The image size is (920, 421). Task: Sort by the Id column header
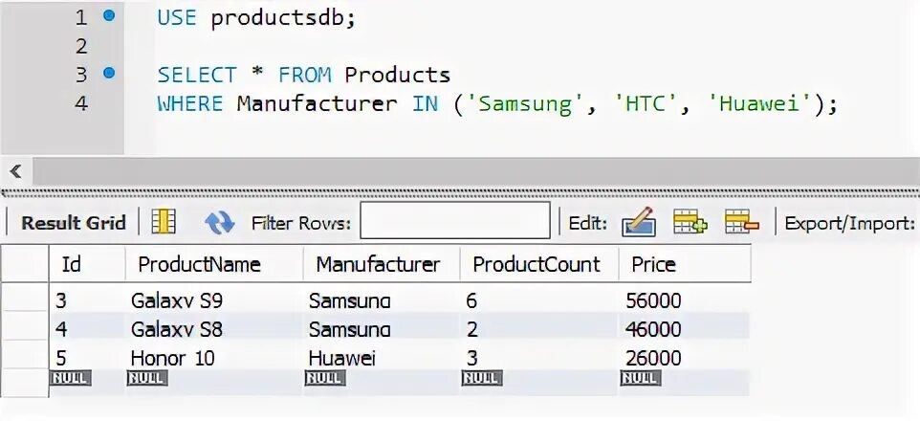(71, 265)
